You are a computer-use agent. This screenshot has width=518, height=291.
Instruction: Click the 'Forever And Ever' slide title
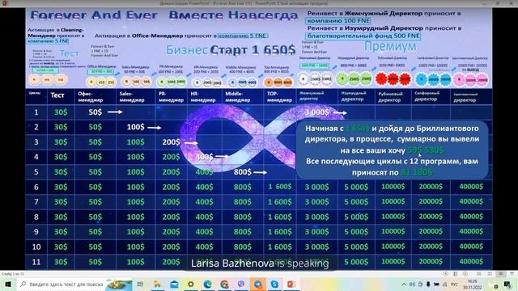pyautogui.click(x=94, y=15)
